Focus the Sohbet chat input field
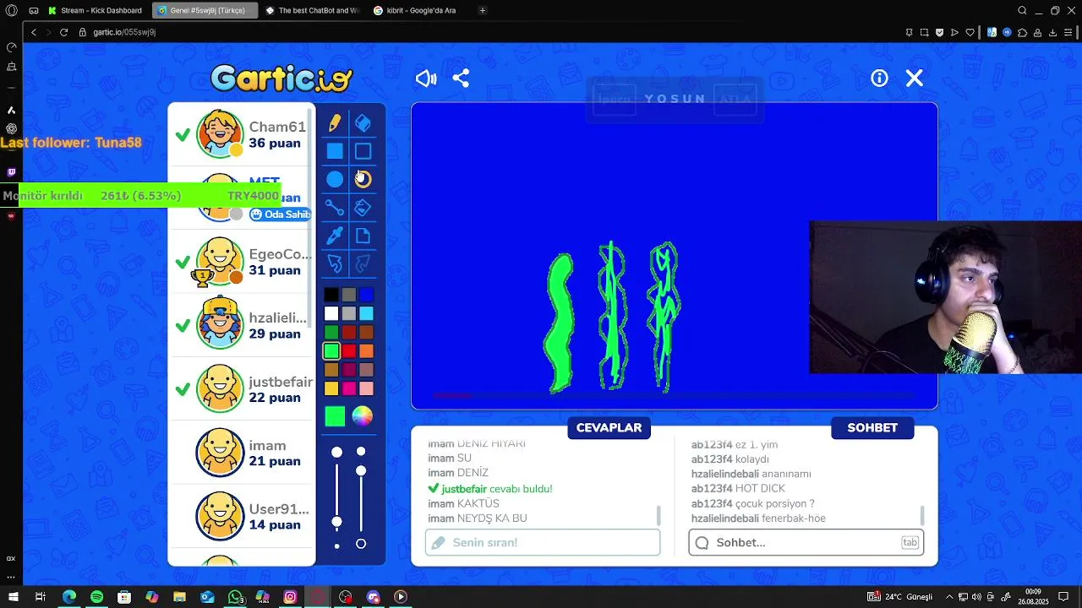 pos(806,542)
